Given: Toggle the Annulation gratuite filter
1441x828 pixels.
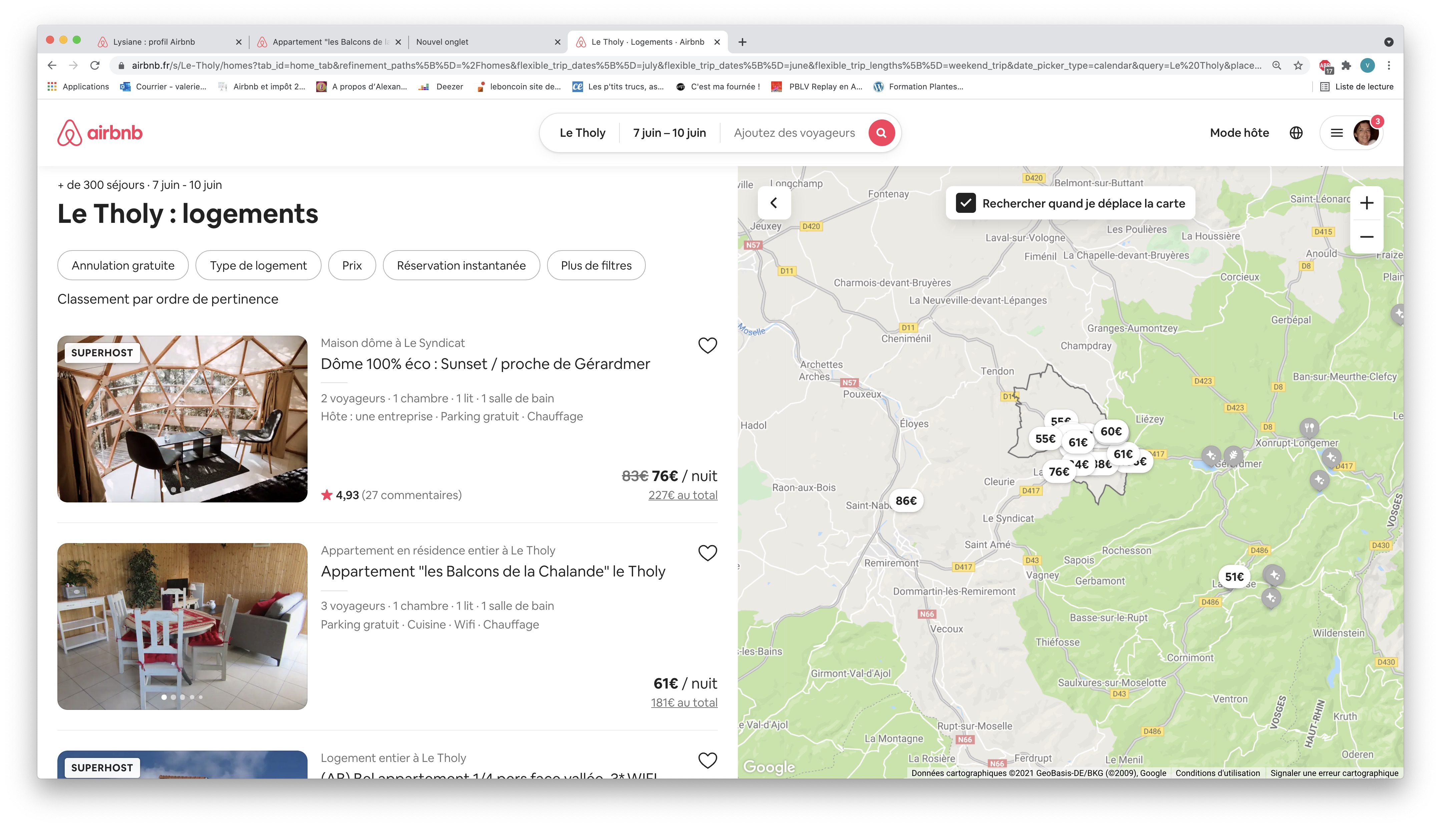Looking at the screenshot, I should coord(123,266).
